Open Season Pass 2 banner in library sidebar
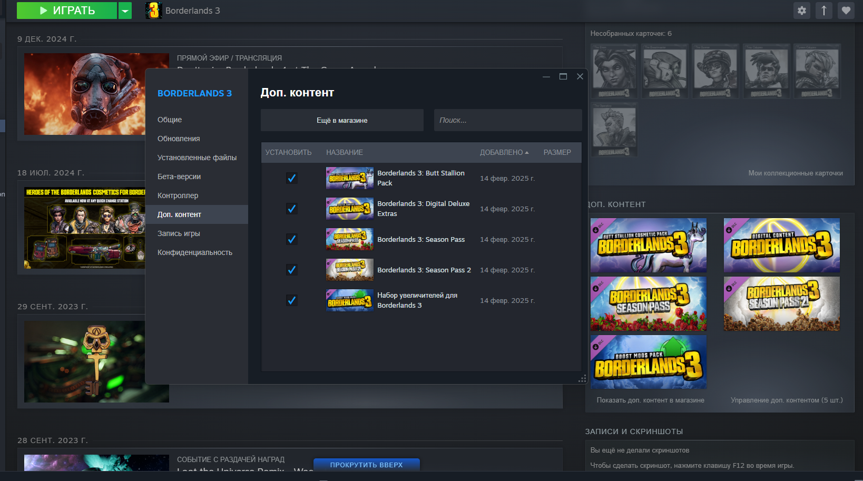The image size is (863, 481). pos(782,304)
